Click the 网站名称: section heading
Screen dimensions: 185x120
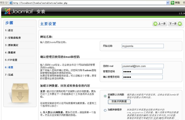[46, 37]
